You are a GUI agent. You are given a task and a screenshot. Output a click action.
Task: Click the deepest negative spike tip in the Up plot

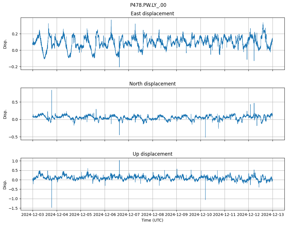tap(52, 207)
